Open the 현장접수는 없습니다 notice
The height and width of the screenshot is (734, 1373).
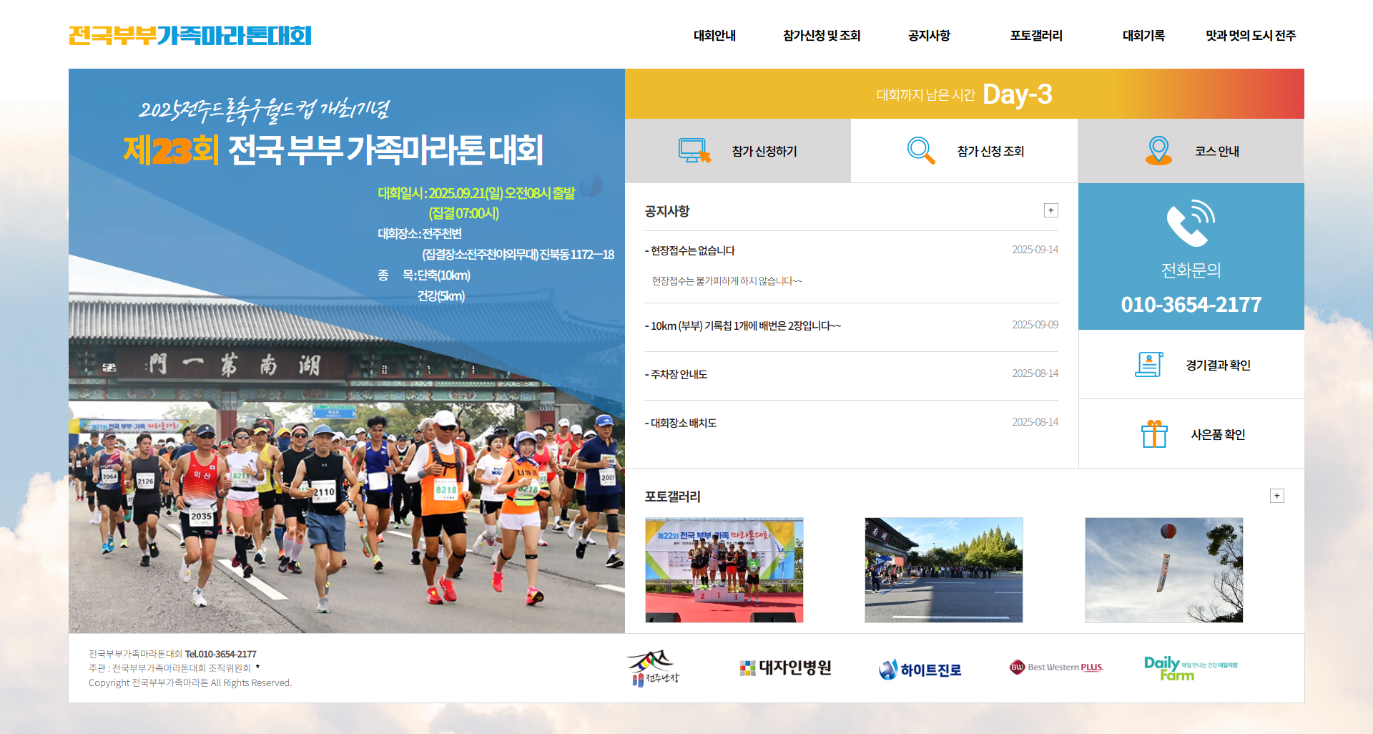click(692, 251)
